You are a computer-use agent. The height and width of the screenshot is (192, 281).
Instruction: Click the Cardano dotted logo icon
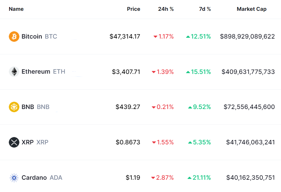[14, 178]
